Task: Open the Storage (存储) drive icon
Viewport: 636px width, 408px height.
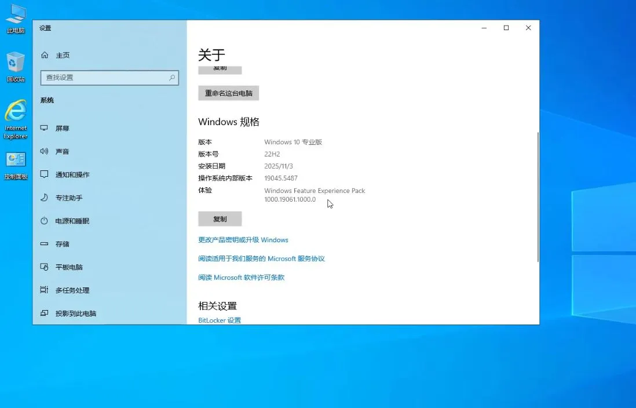Action: [x=45, y=244]
